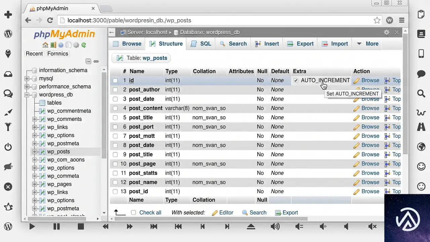The width and height of the screenshot is (430, 242).
Task: Click the pause button in bottom bar
Action: [x=56, y=227]
